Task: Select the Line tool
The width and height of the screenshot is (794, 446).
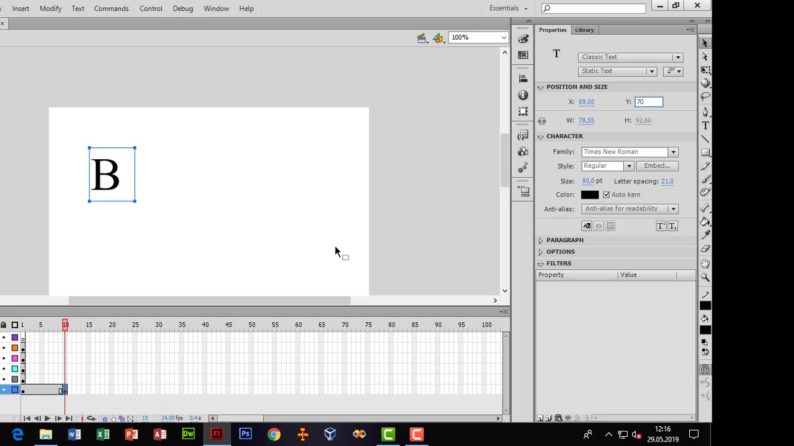Action: pos(705,139)
